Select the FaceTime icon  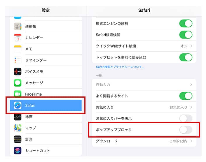pyautogui.click(x=18, y=94)
